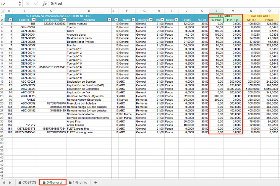Screen dimensions: 280x186
Task: Click the 'Liquidación de Ganancias' cell
Action: [89, 89]
